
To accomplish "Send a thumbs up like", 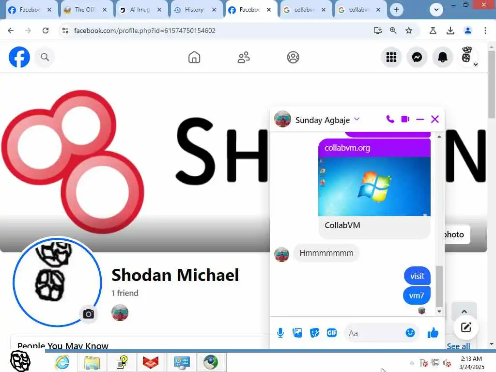I will 433,333.
